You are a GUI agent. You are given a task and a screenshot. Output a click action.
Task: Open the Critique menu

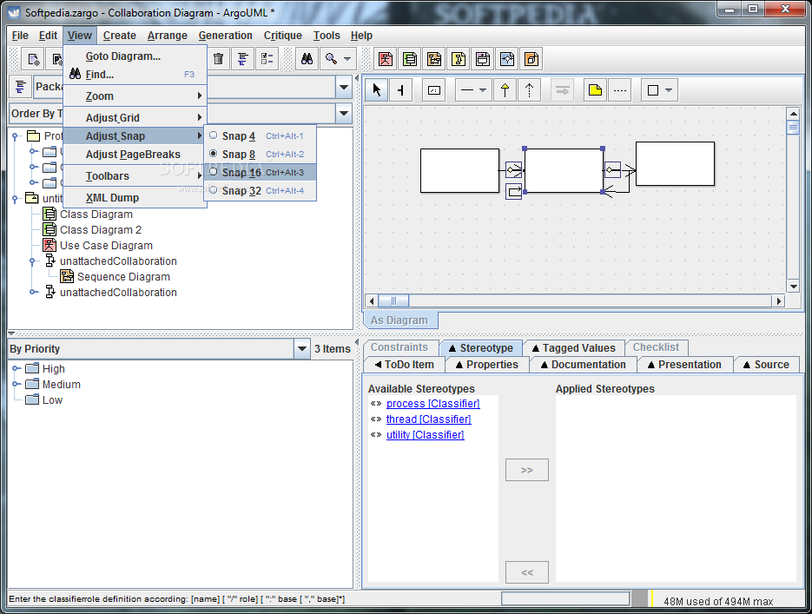283,36
